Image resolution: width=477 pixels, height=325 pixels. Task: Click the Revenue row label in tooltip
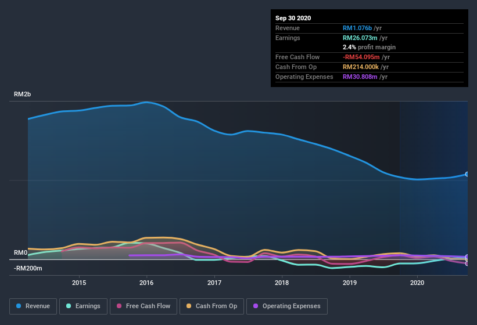tap(288, 28)
